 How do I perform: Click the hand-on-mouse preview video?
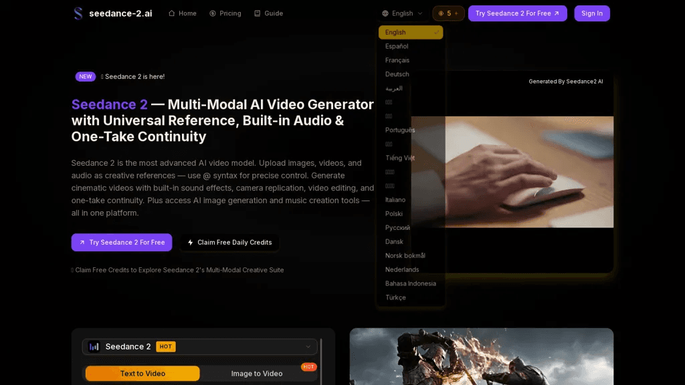coord(512,172)
